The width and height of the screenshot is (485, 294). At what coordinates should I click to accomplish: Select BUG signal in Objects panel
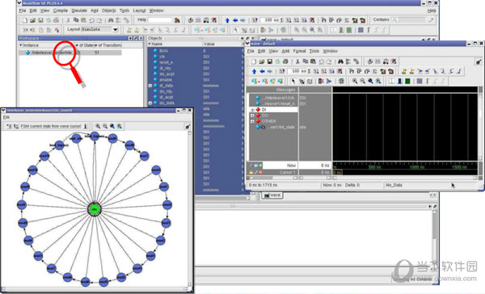pos(163,51)
